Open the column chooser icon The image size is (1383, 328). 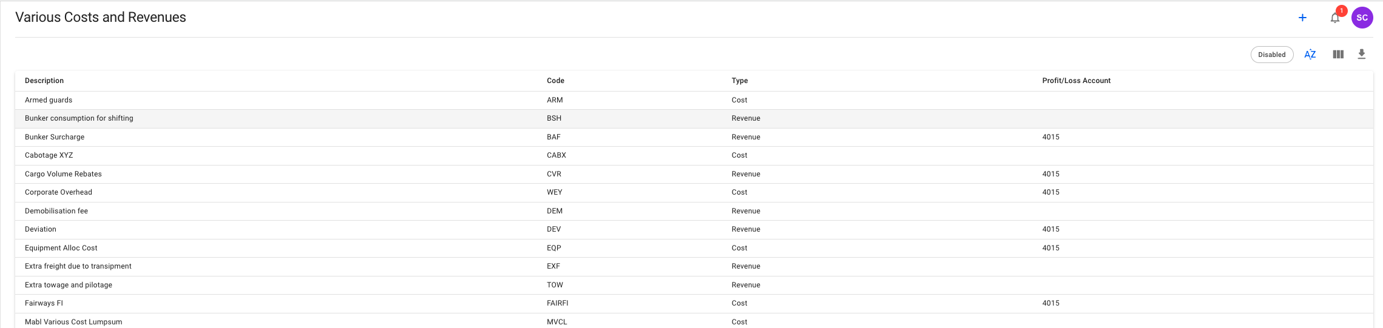tap(1337, 55)
